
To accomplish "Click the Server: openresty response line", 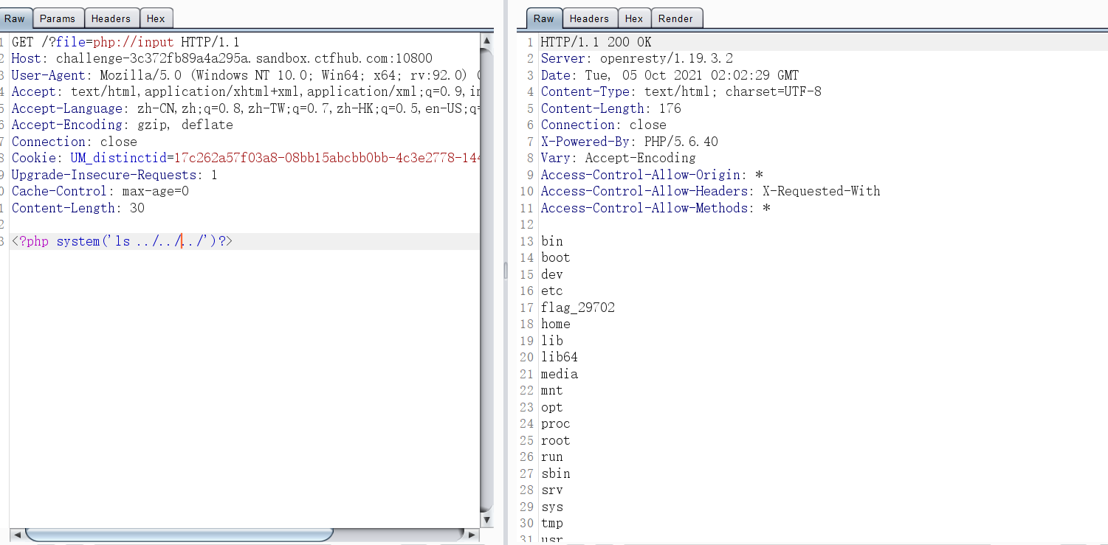I will point(637,58).
